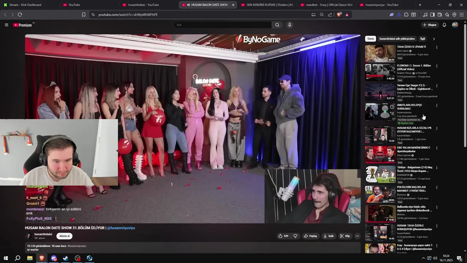
Task: Add UMUTLARA KELEPÇE video to Watch Later
Action: coord(392,107)
